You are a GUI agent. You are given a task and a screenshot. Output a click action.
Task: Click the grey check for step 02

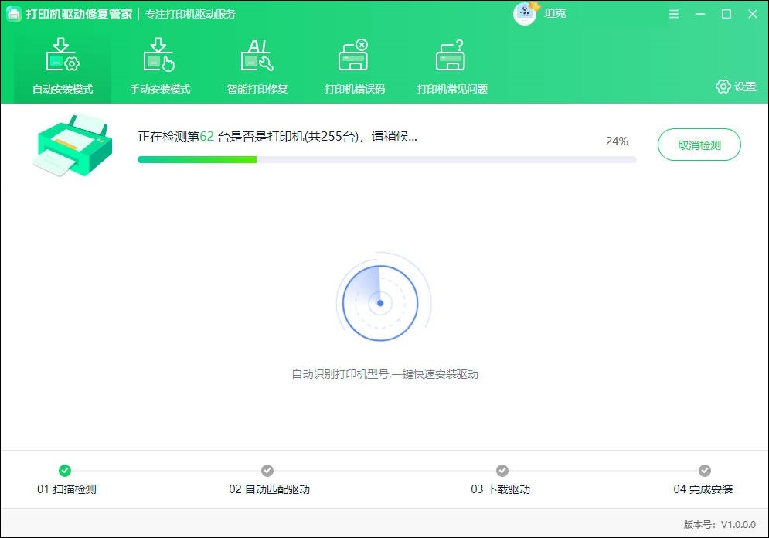click(x=267, y=471)
